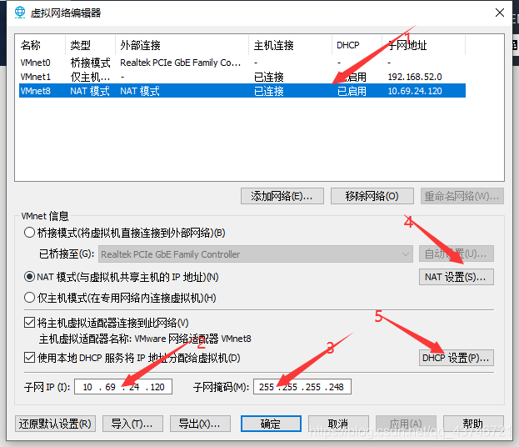Click the 取消 button
Image resolution: width=519 pixels, height=447 pixels.
(x=338, y=424)
